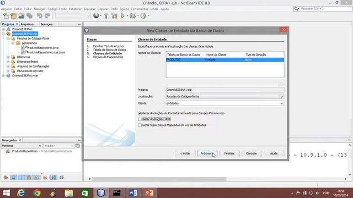This screenshot has height=198, width=353.
Task: Open the command prompt taskbar icon
Action: click(x=116, y=193)
